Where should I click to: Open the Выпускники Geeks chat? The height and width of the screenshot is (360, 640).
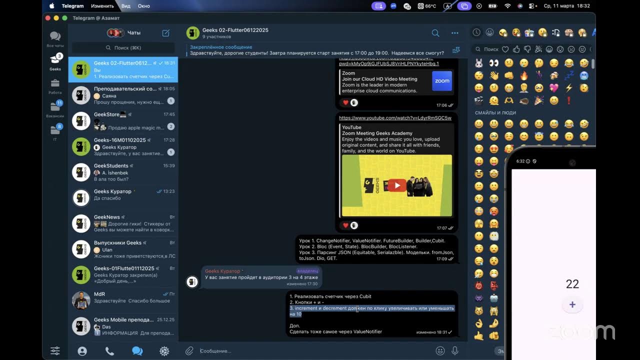click(x=123, y=249)
